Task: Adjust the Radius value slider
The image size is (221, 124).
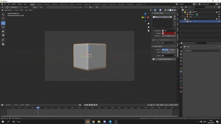Action: pyautogui.click(x=169, y=52)
